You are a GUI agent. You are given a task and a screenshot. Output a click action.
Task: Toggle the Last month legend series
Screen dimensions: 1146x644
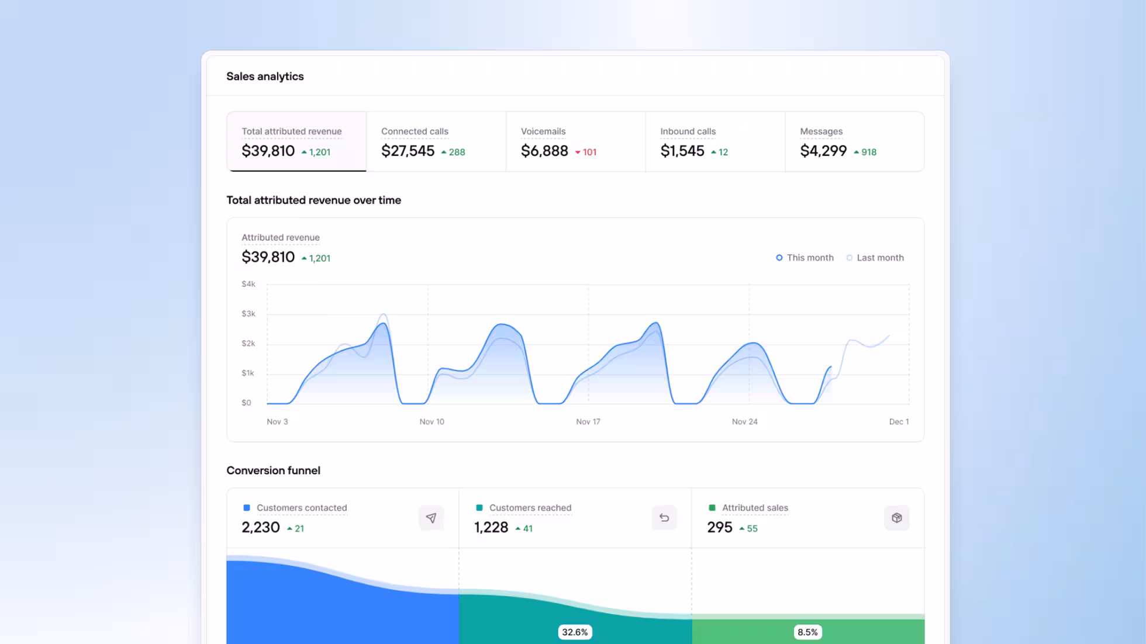(x=875, y=258)
